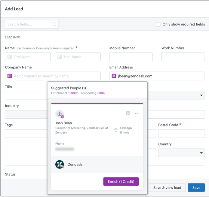Screen dimensions: 209x197
Task: Click blurred Phone number value
Action: pyautogui.click(x=65, y=149)
